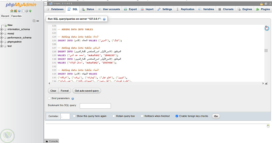Click the log out (exit door) icon
272x143 pixels.
coord(16,11)
